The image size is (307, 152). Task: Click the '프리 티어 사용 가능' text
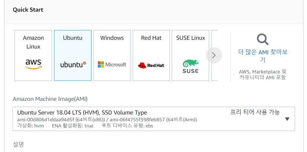coord(255,112)
